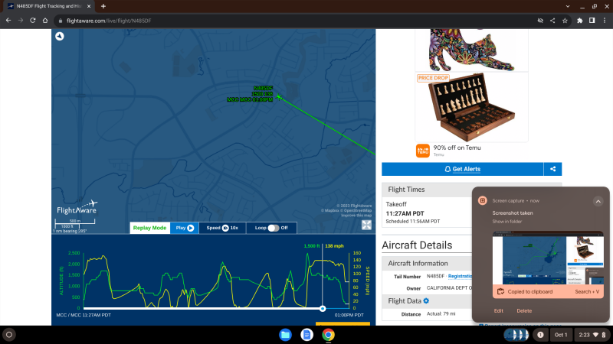Click the browser Forward arrow
Viewport: 613px width, 344px height.
tap(21, 21)
